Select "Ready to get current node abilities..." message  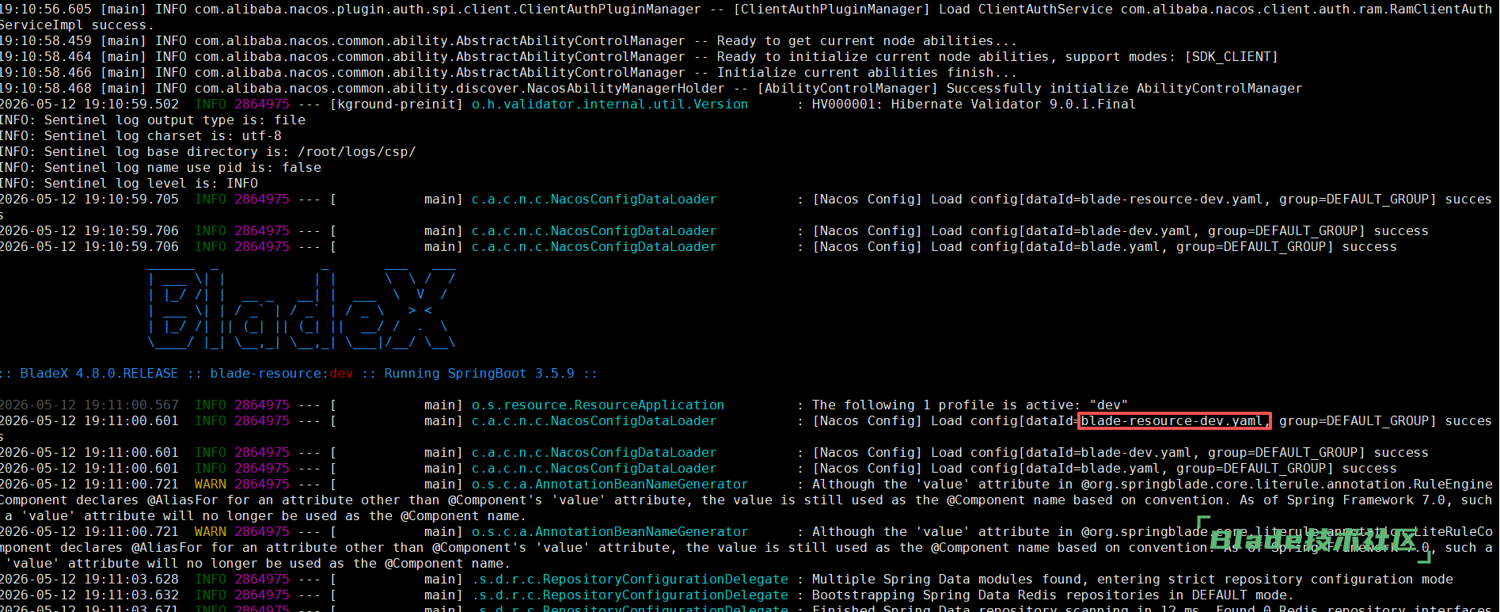[x=867, y=41]
